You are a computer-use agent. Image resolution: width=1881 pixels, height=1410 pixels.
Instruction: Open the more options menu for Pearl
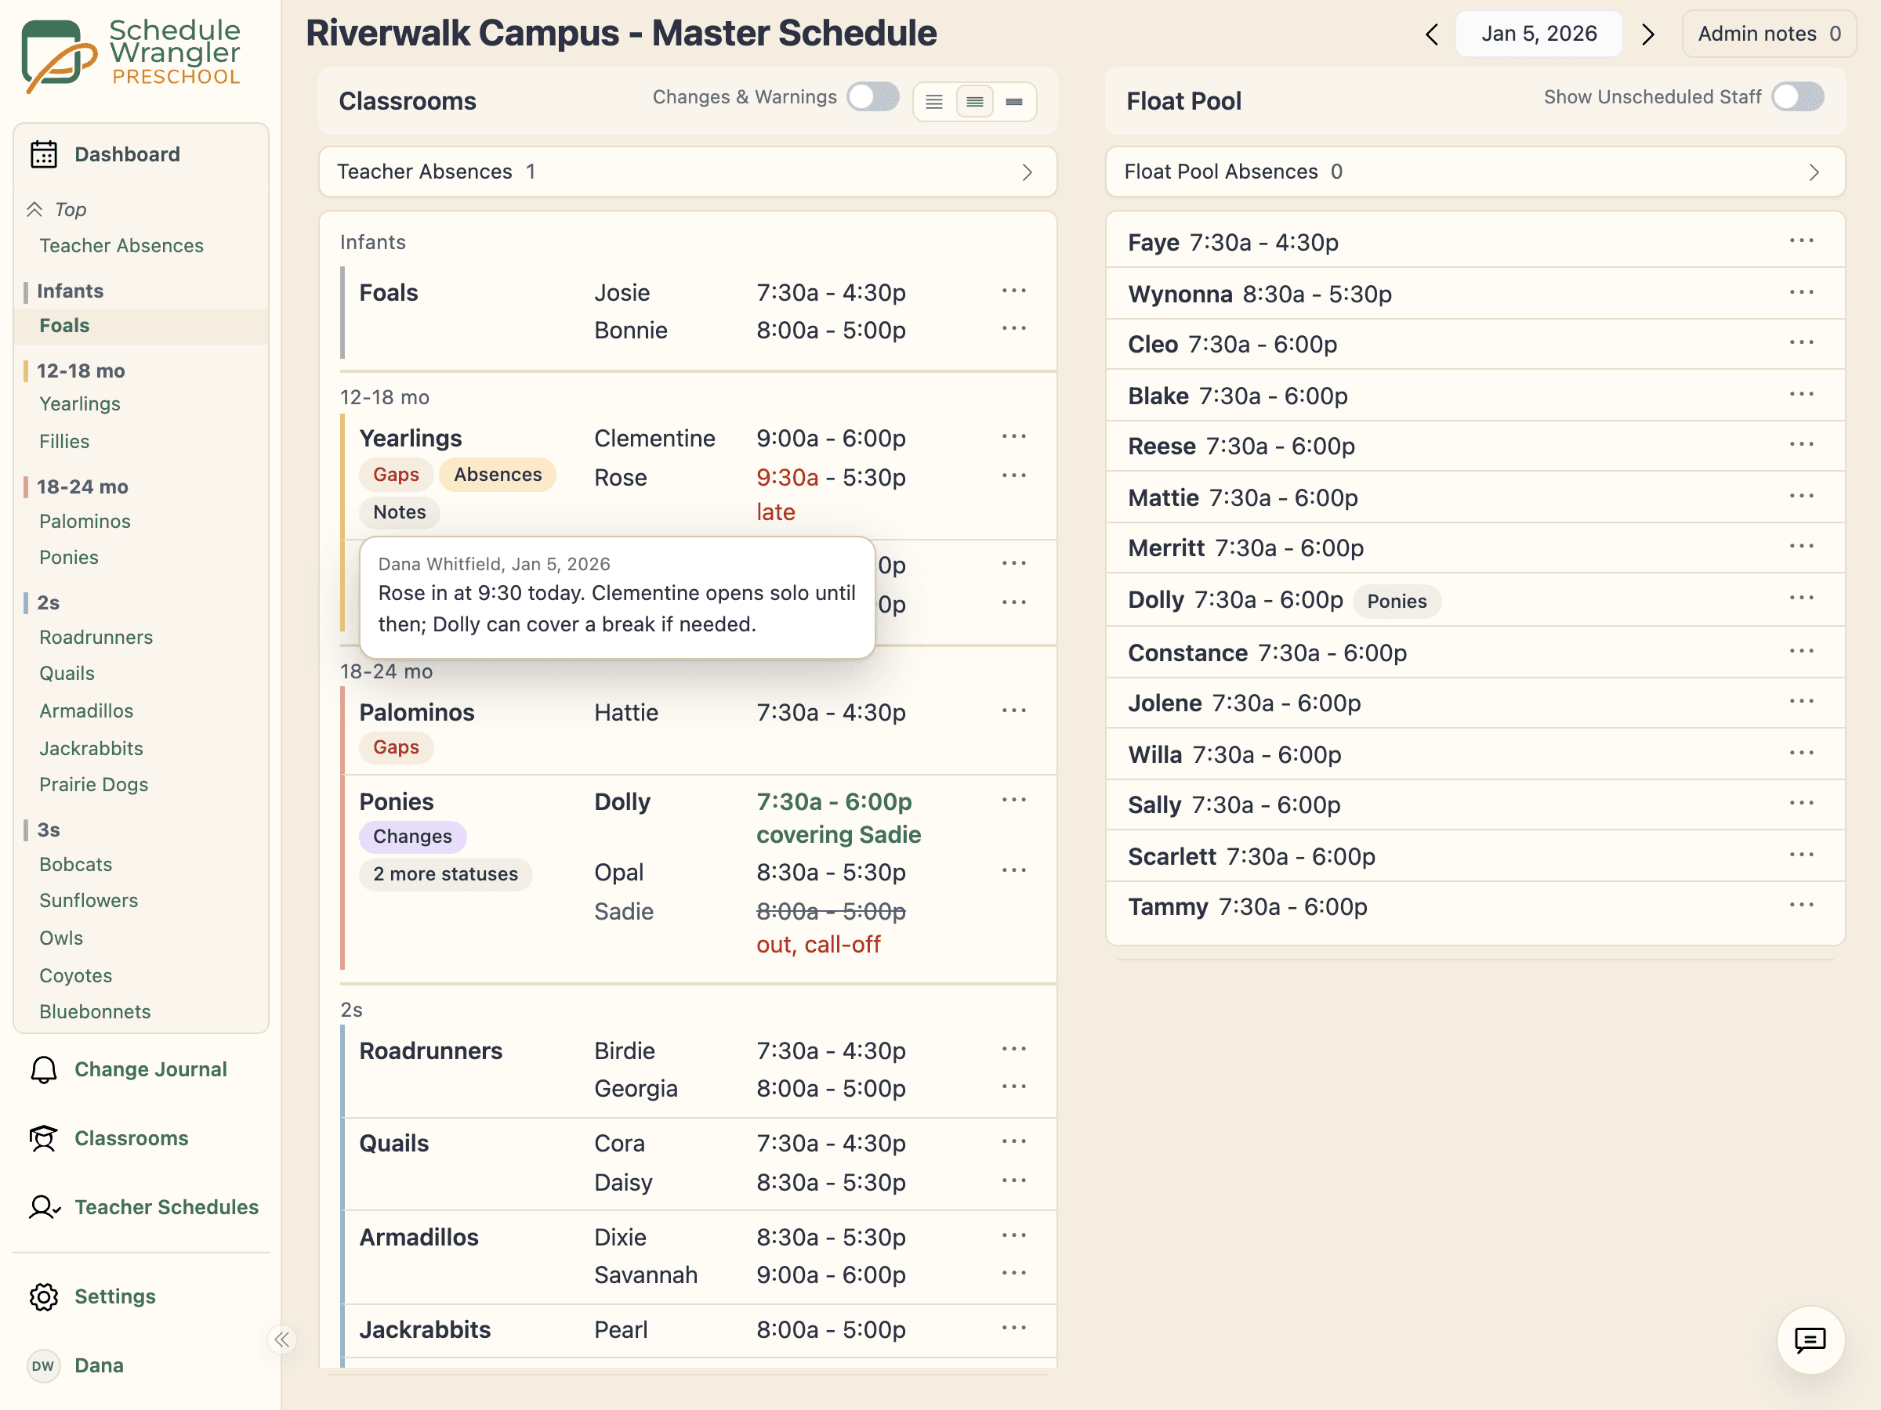click(1013, 1328)
